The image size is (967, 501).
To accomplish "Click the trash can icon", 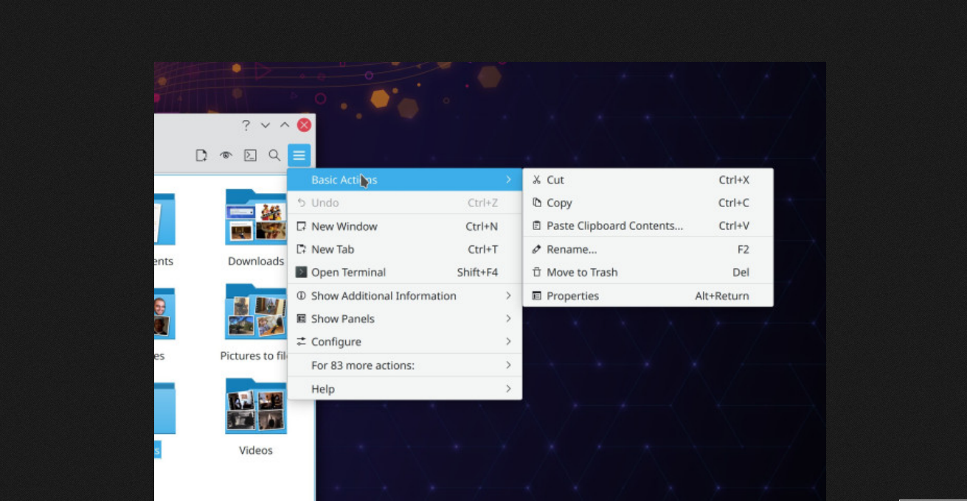I will coord(537,272).
